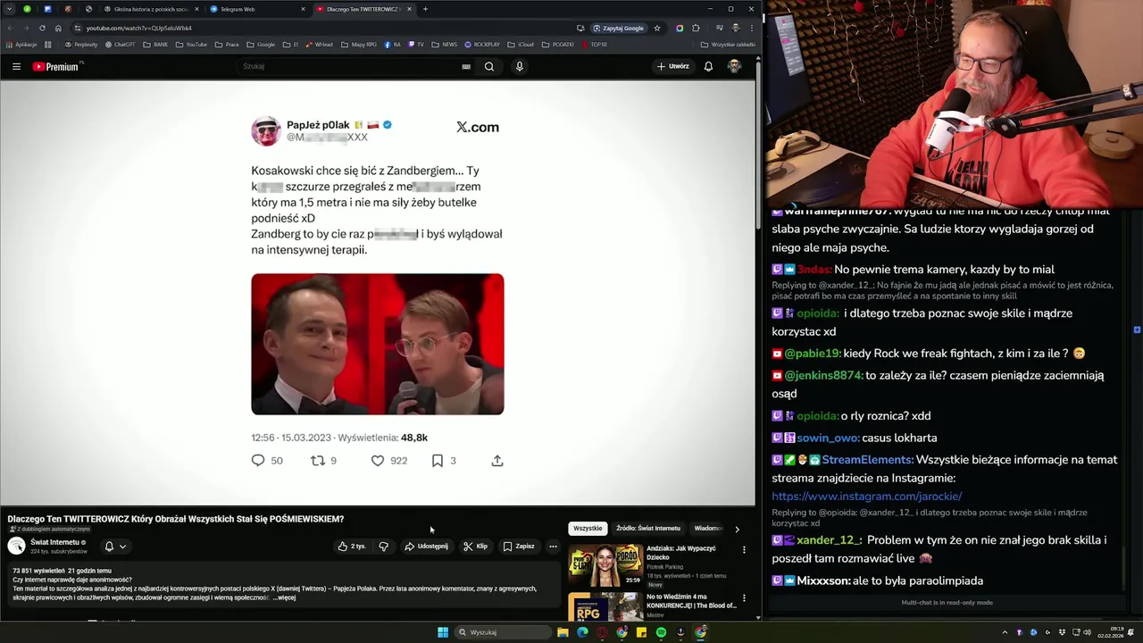Screen dimensions: 1143x643
Task: Click the on-screen keyboard icon in search
Action: coord(466,66)
